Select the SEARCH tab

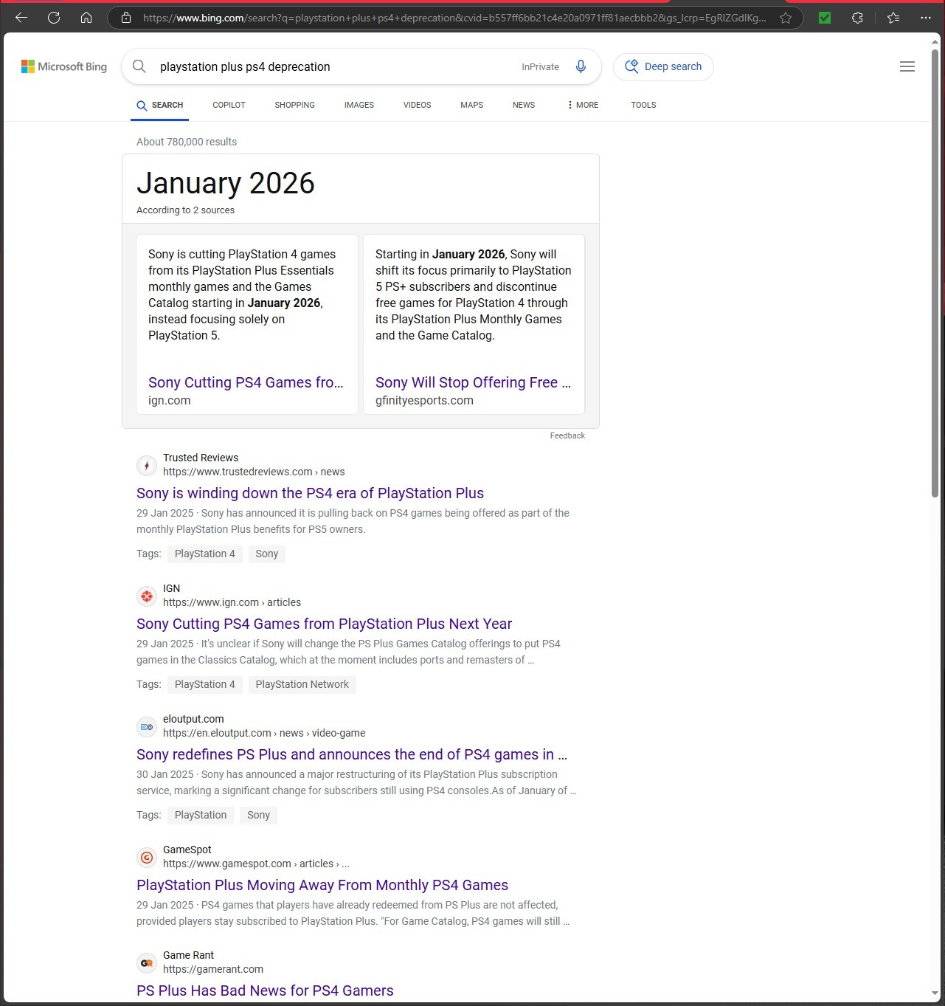click(160, 105)
